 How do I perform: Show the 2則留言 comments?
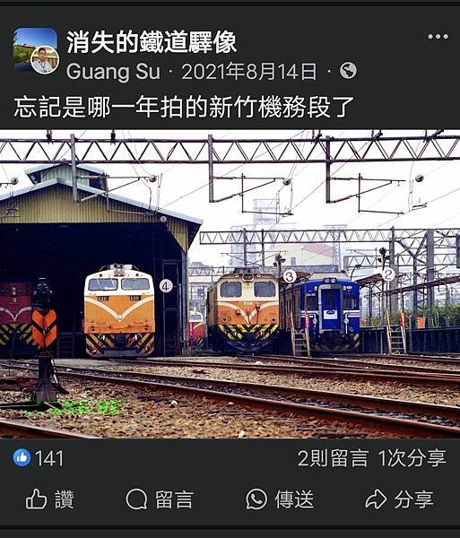333,458
